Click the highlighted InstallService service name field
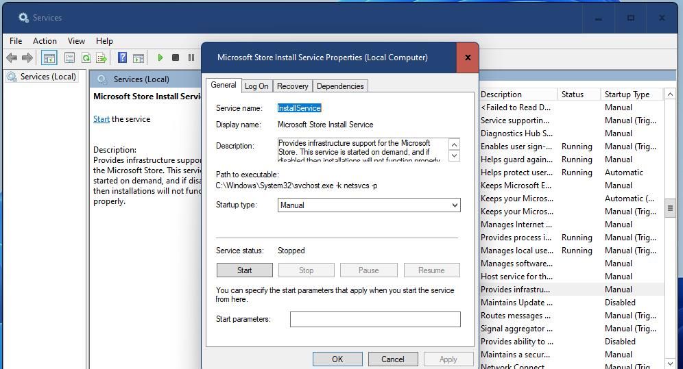Image resolution: width=683 pixels, height=369 pixels. [x=299, y=108]
